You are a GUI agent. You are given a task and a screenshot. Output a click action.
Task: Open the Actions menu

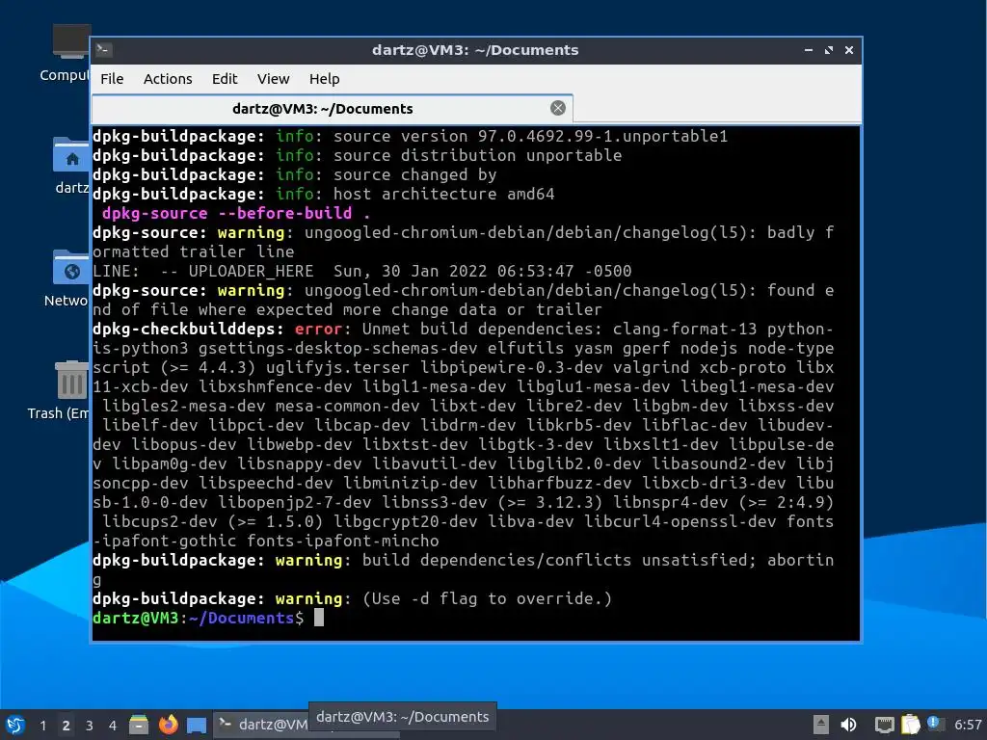(168, 79)
